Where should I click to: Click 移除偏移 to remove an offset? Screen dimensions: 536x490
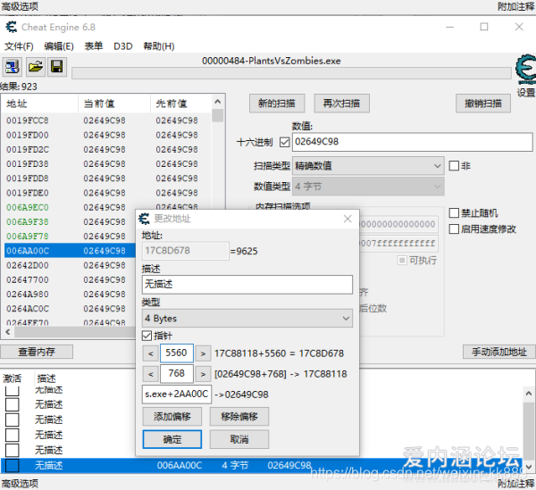coord(239,416)
